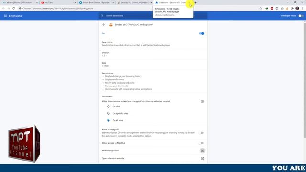Viewport: 306px width, 172px height.
Task: Toggle Allow access to file URLs
Action: 201,143
